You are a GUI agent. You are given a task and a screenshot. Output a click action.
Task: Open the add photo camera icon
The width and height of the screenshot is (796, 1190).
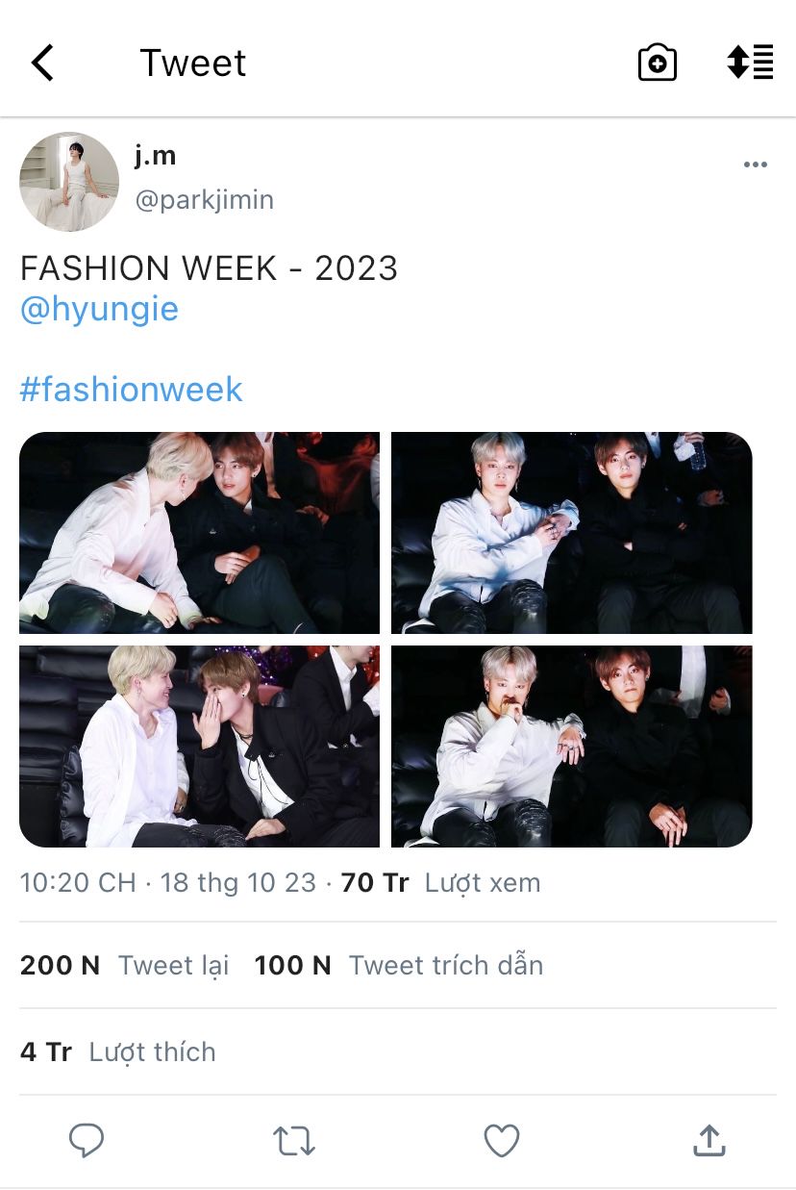(x=658, y=63)
